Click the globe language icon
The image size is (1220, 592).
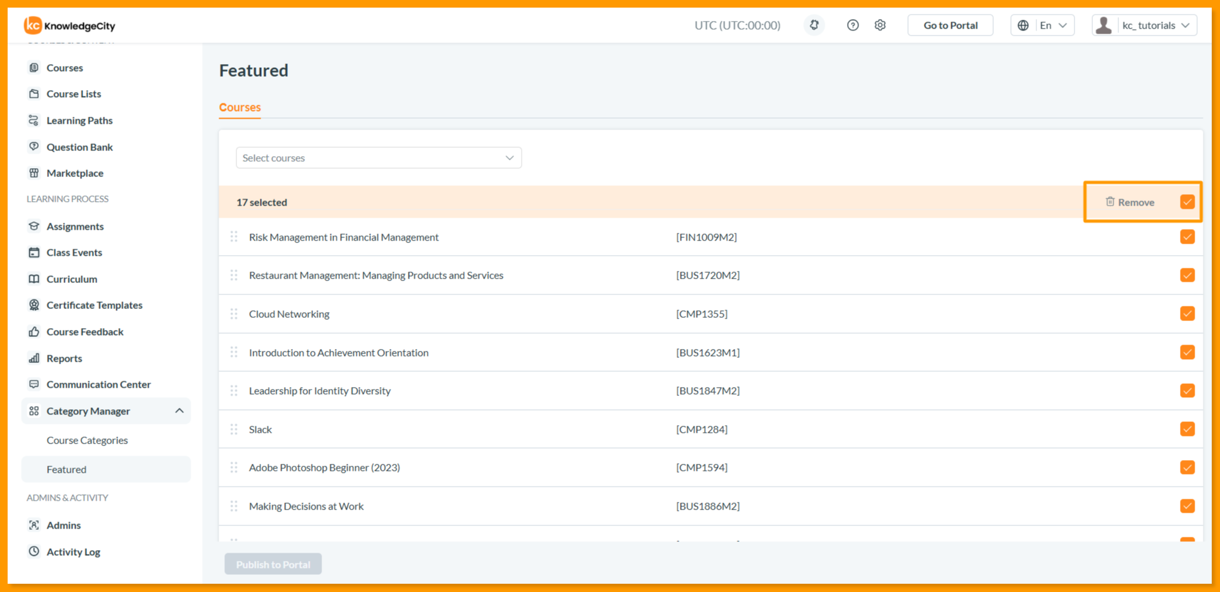click(x=1023, y=25)
